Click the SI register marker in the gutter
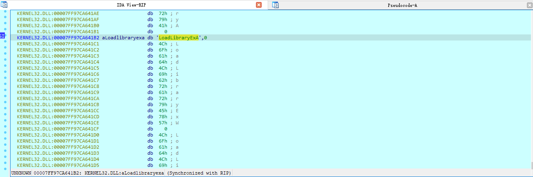The width and height of the screenshot is (533, 177). click(x=2, y=36)
